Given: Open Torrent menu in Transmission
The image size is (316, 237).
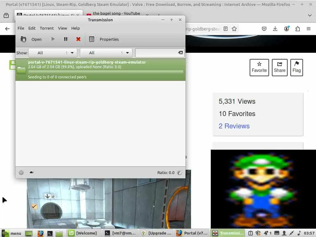Looking at the screenshot, I should click(47, 28).
